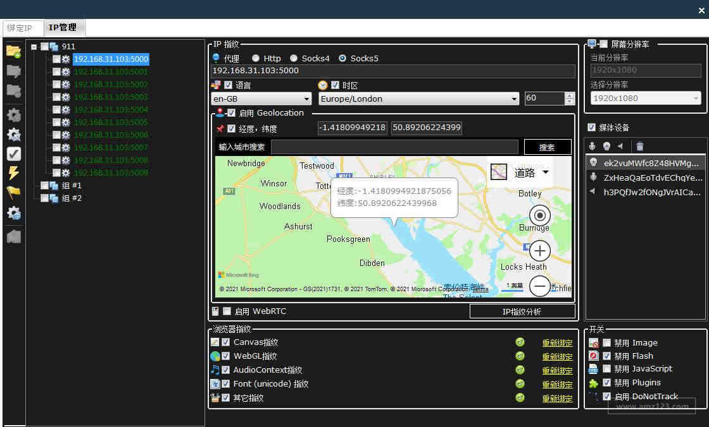Click the yellow flag icon in sidebar
This screenshot has height=427, width=709.
[13, 193]
